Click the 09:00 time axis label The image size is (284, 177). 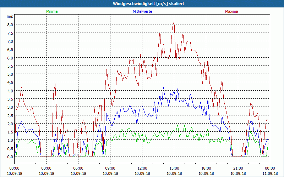110,169
